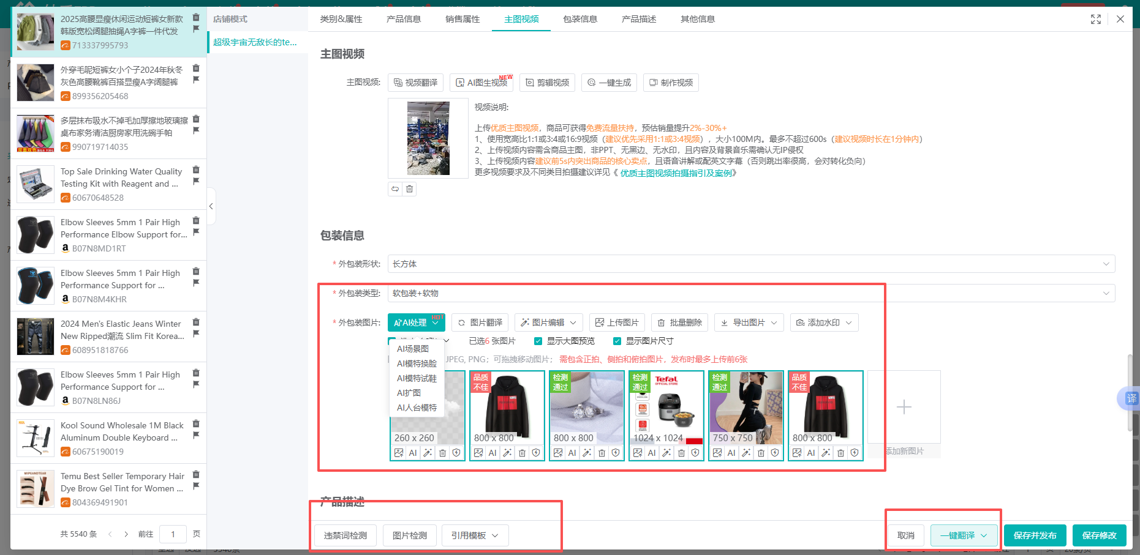Image resolution: width=1140 pixels, height=555 pixels.
Task: Click the replace video icon below the video thumbnail
Action: (x=395, y=189)
